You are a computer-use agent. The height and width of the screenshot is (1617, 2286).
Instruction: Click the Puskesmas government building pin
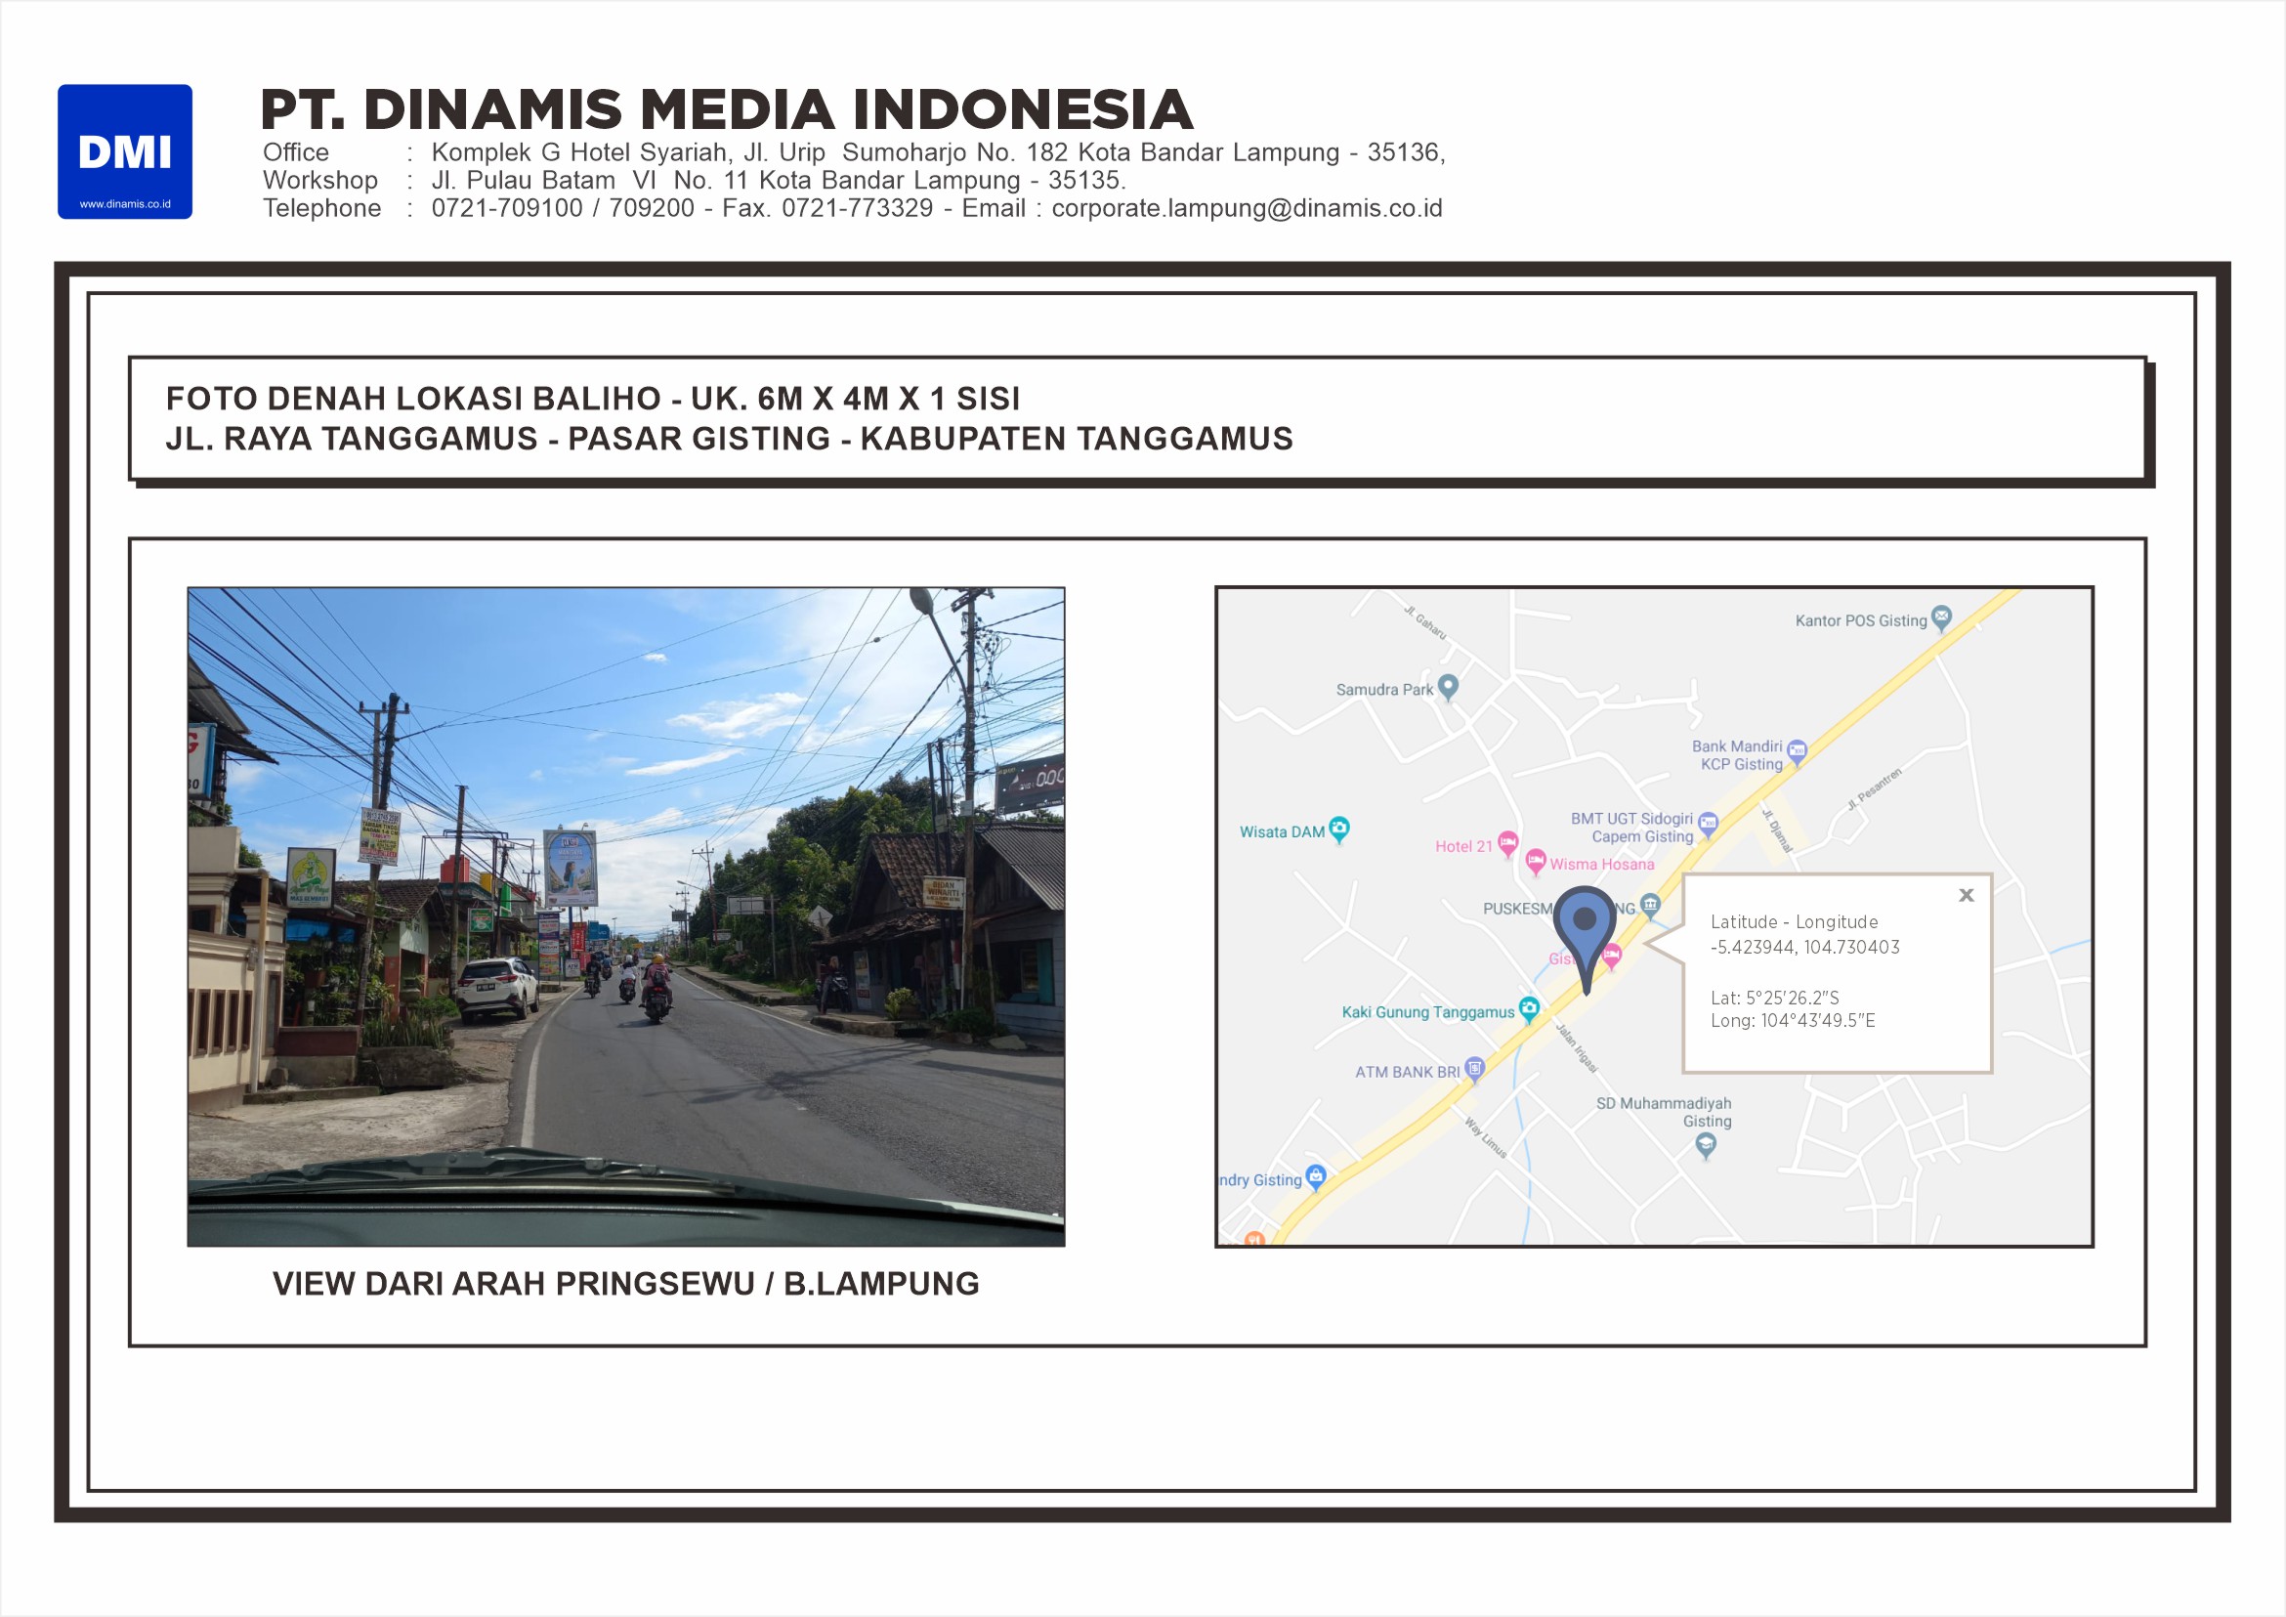pyautogui.click(x=1651, y=905)
